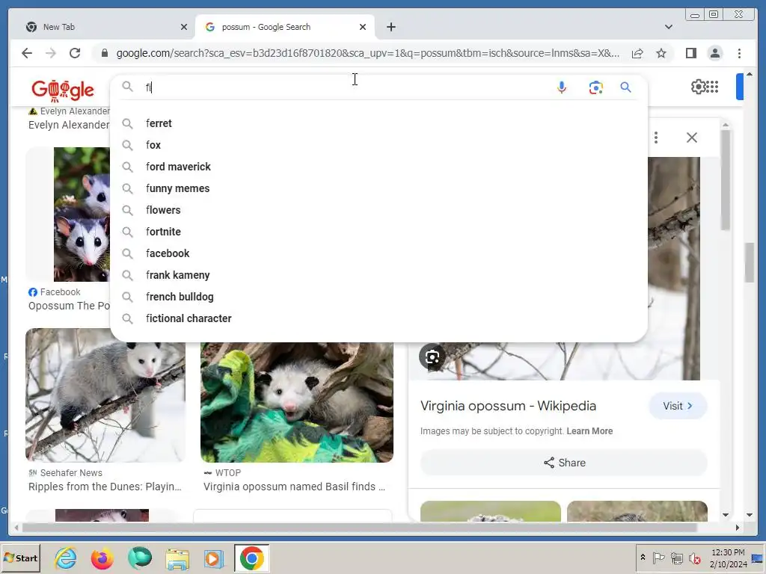Viewport: 766px width, 574px height.
Task: Choose the 'ferret' suggestion
Action: point(379,123)
